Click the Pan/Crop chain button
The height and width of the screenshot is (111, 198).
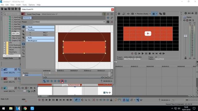(27, 18)
